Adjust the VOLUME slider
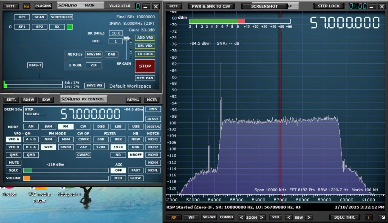This screenshot has width=388, height=223. pos(66,178)
